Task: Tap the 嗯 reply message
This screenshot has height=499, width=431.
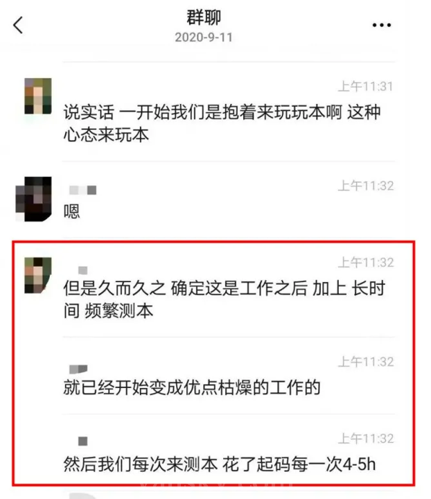Action: 71,211
